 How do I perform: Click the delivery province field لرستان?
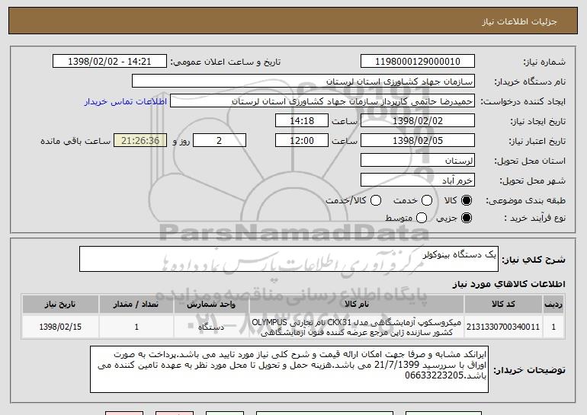(418, 161)
